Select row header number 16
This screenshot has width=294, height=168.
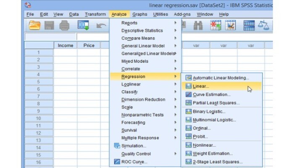tap(39, 163)
